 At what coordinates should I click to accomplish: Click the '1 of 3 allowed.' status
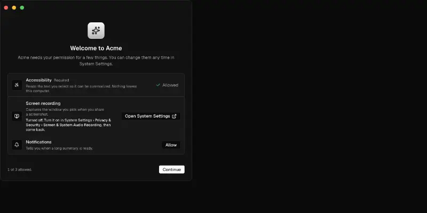click(20, 169)
